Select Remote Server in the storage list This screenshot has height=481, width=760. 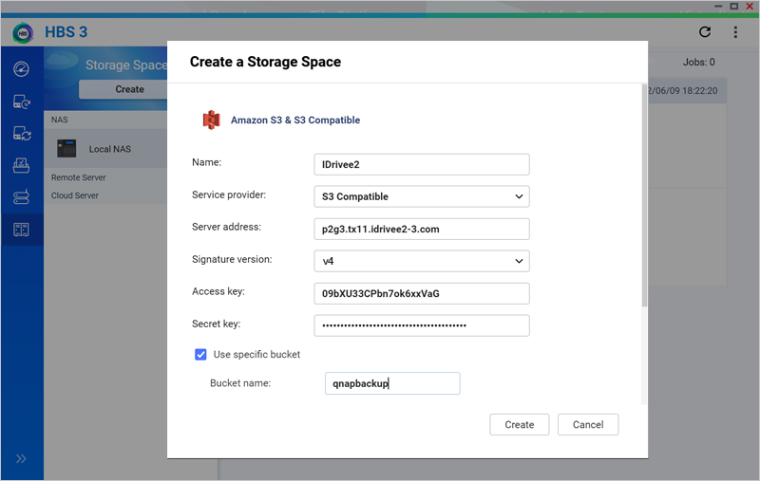coord(79,177)
